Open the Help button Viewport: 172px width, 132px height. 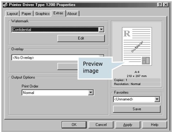pos(154,124)
